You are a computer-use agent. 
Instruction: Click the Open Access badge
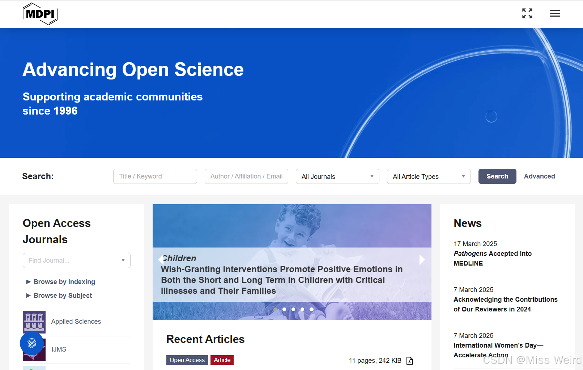pyautogui.click(x=187, y=360)
